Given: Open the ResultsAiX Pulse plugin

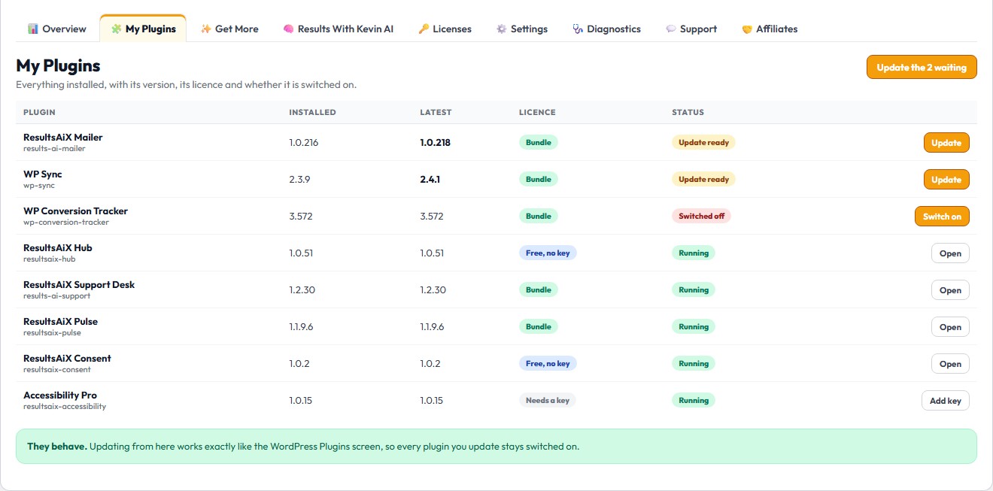Looking at the screenshot, I should coord(950,326).
